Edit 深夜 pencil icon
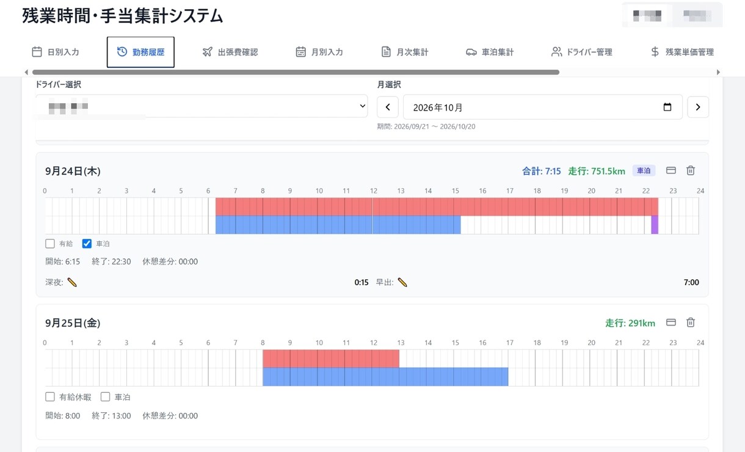Viewport: 745px width, 452px height. [x=72, y=282]
